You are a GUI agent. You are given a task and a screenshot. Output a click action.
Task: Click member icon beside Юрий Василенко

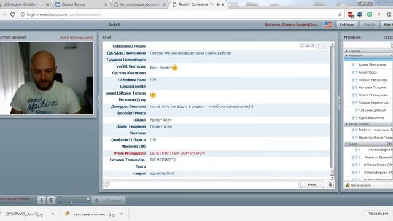[354, 118]
